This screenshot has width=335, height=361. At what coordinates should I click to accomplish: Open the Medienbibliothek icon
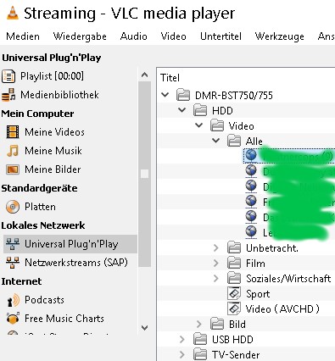click(8, 95)
